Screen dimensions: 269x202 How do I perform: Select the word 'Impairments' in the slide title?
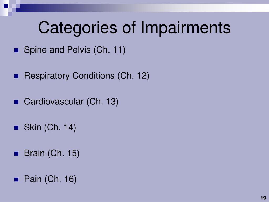186,27
